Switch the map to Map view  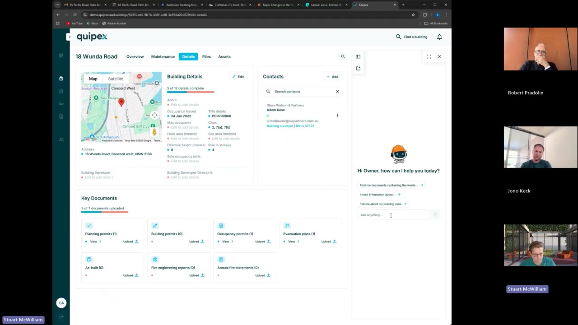coord(93,79)
